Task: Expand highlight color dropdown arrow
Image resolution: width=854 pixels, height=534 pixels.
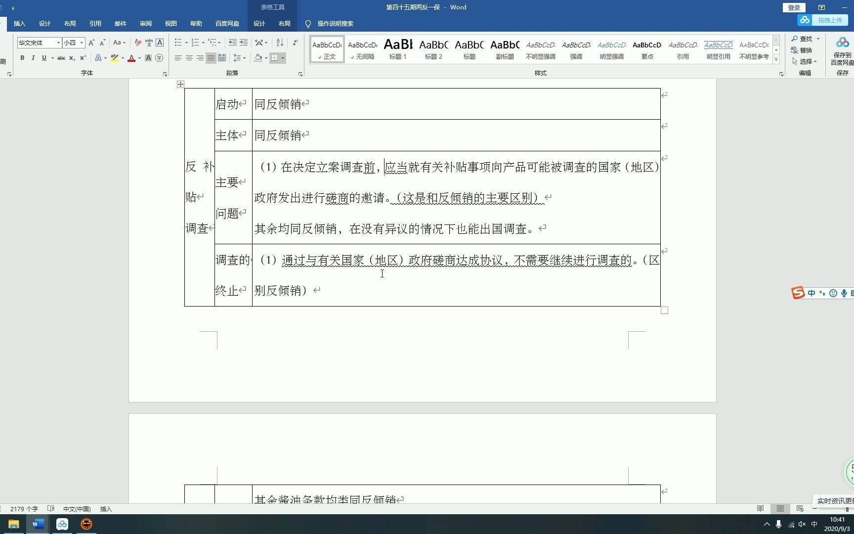Action: tap(123, 58)
